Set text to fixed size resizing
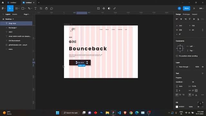The image size is (206, 116). tap(196, 91)
